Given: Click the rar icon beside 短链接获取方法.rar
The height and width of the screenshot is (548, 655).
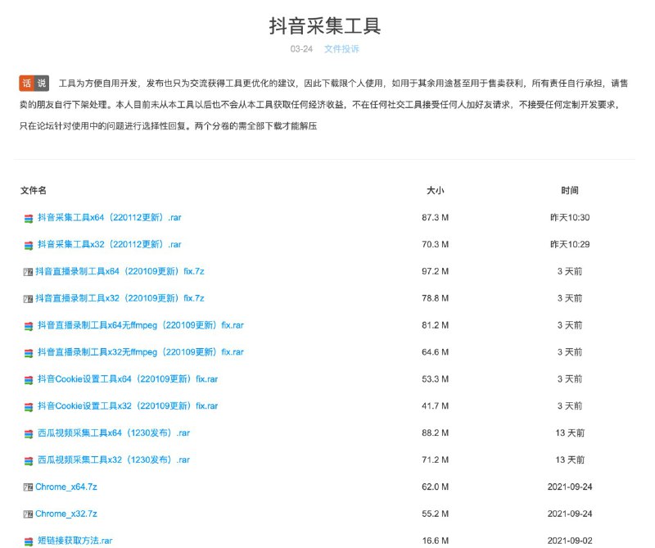Looking at the screenshot, I should [29, 541].
